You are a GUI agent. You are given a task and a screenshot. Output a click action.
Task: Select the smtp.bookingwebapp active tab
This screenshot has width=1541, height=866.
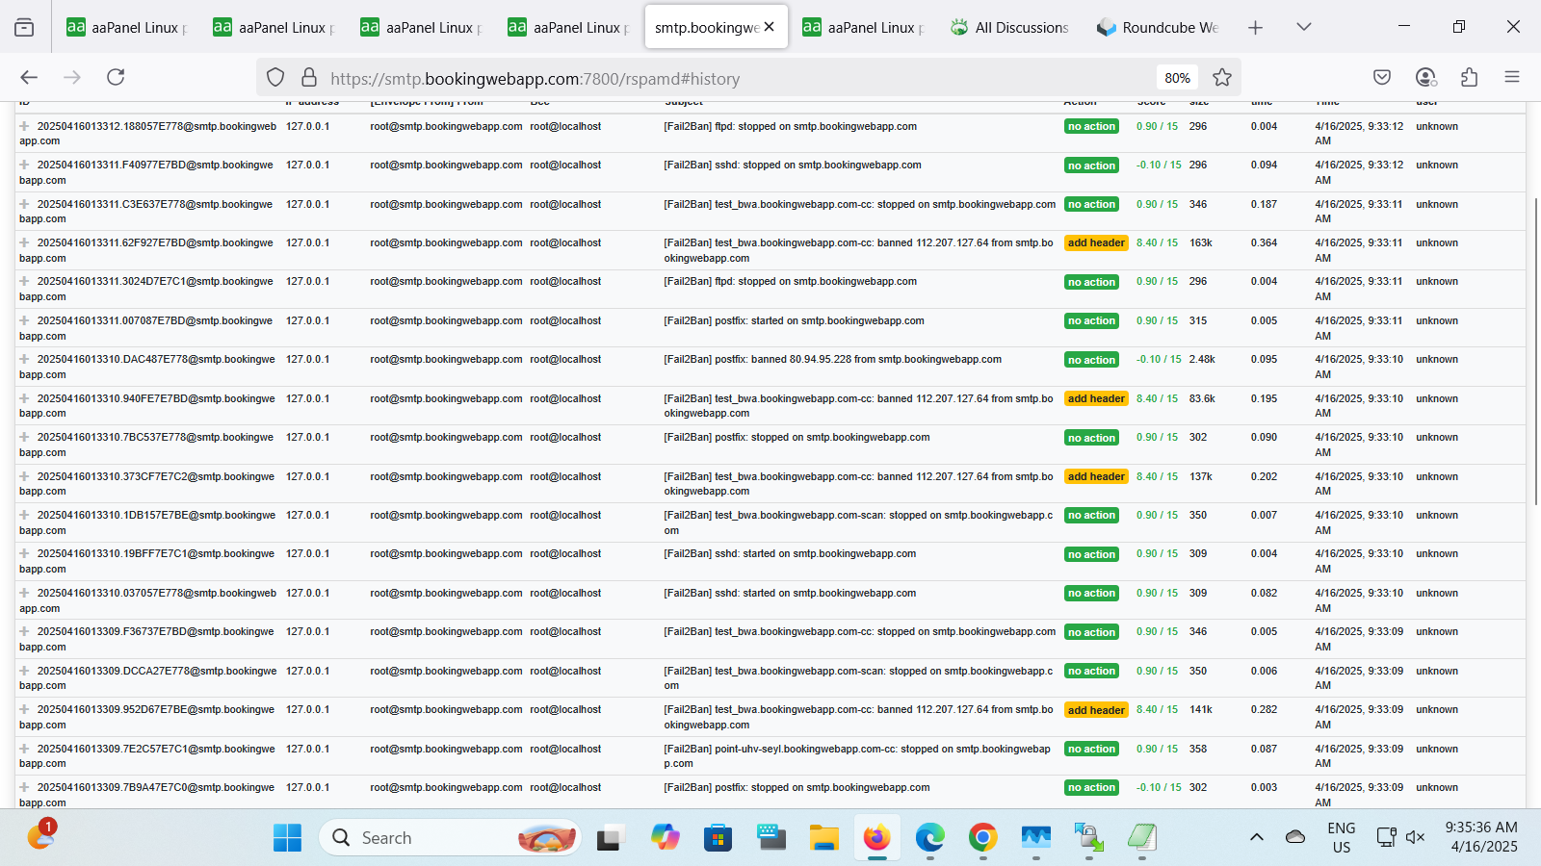pos(716,27)
